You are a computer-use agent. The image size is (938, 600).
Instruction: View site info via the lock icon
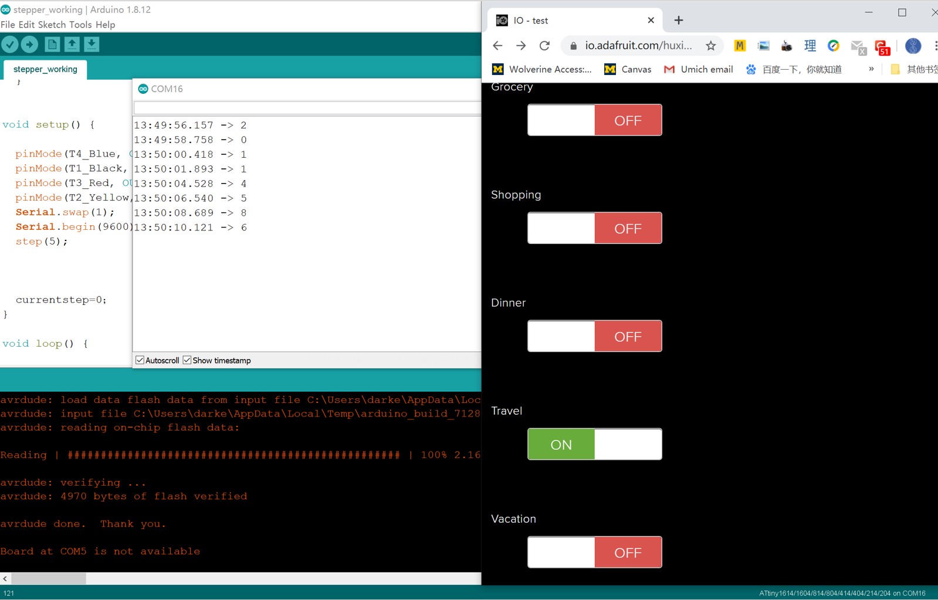[x=573, y=45]
